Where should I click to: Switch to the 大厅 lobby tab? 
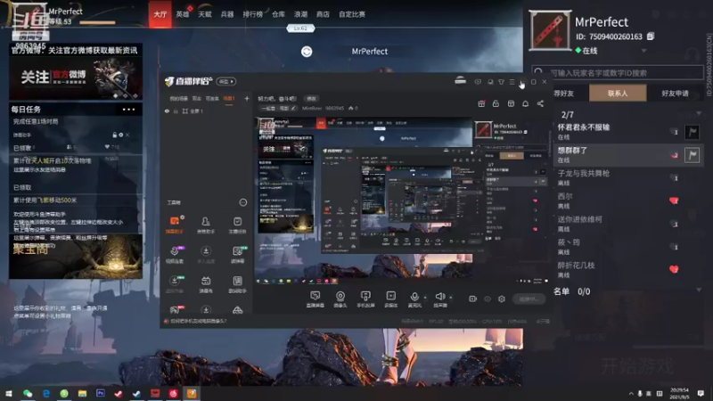point(160,14)
